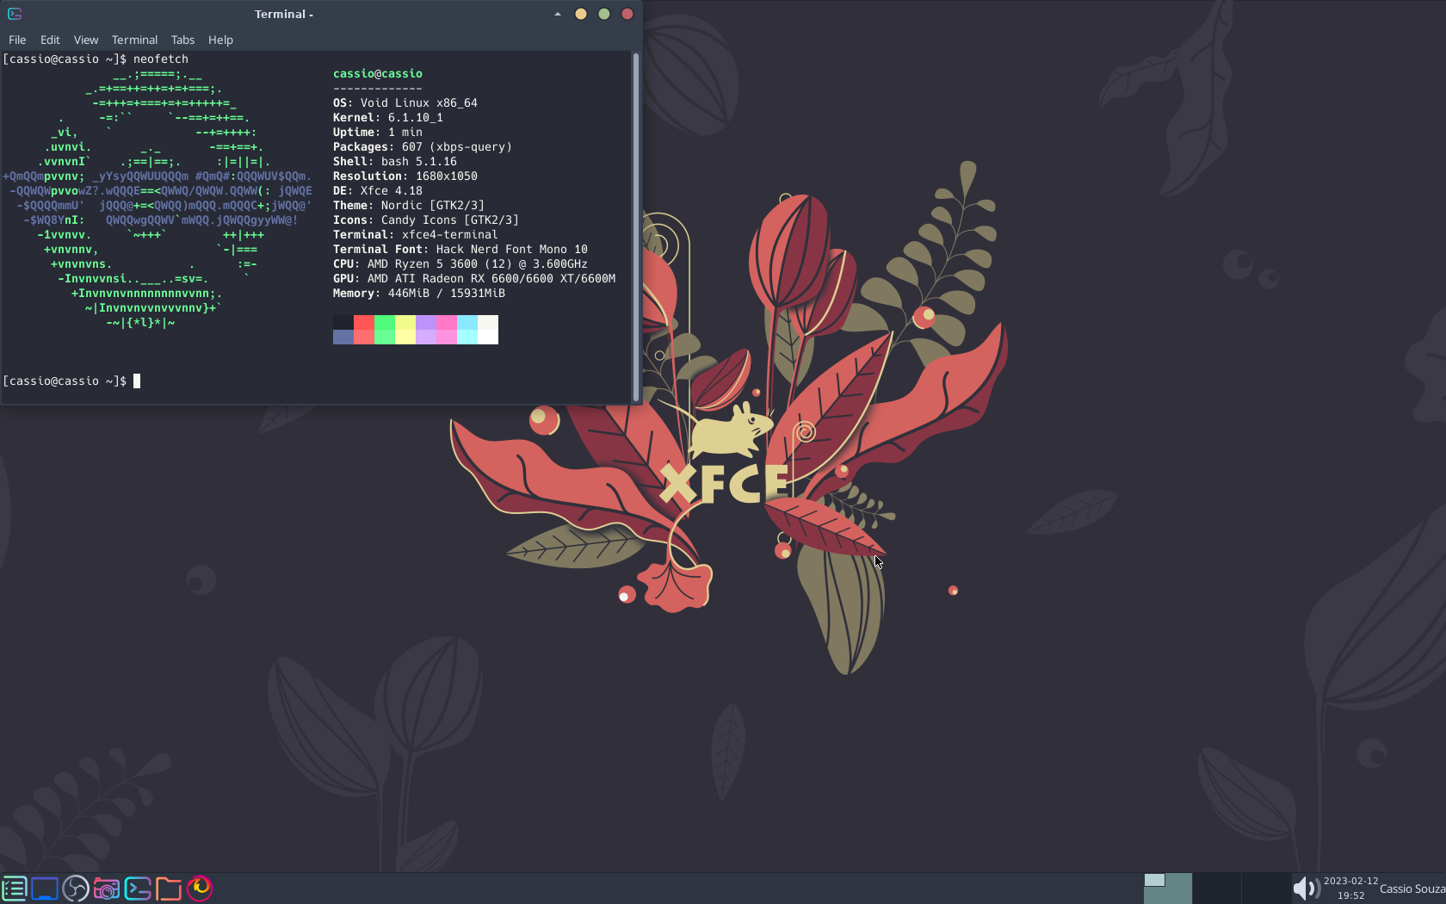Open the Tabs menu
Image resolution: width=1446 pixels, height=904 pixels.
182,40
